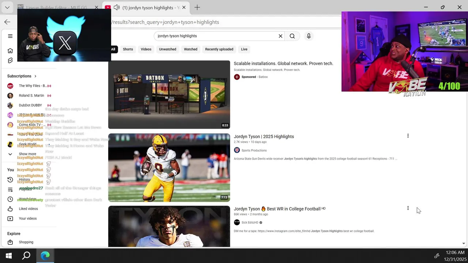Select the Videos filter chip
This screenshot has width=468, height=263.
point(146,49)
